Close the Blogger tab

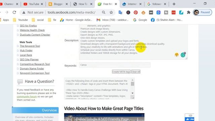(x=67, y=4)
